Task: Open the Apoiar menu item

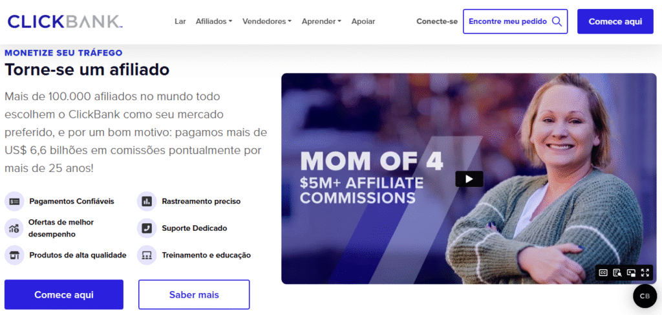Action: 363,21
